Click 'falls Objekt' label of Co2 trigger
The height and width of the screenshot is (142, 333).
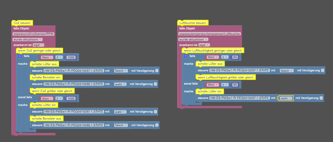click(x=21, y=28)
